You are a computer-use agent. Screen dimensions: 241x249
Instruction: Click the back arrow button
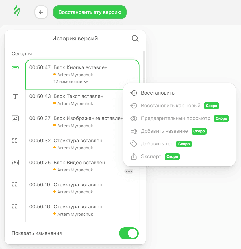pyautogui.click(x=41, y=12)
